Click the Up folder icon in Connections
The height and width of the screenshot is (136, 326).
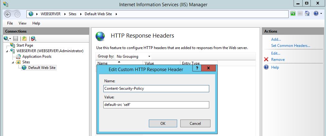tap(24, 39)
